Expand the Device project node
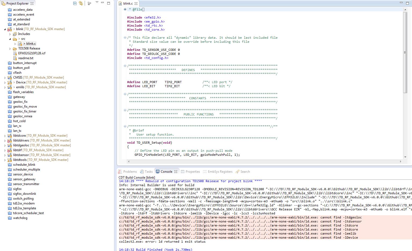This screenshot has height=251, width=412. click(x=5, y=83)
